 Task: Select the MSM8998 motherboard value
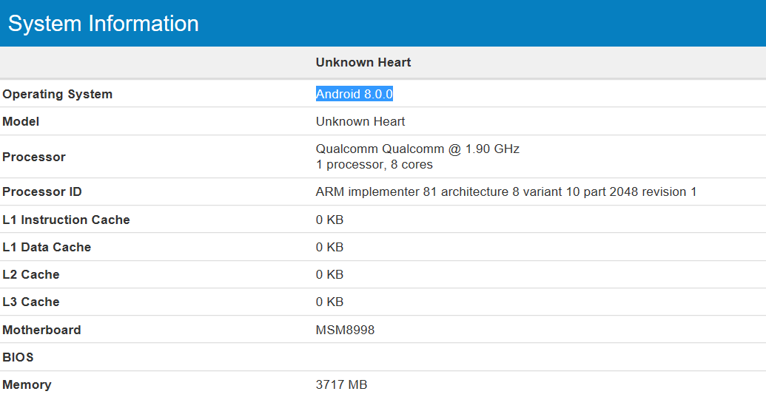pos(345,330)
